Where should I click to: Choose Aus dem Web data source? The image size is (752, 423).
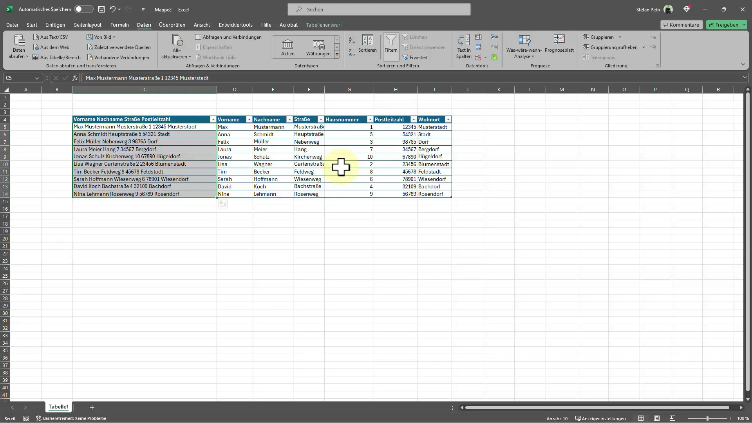click(51, 47)
